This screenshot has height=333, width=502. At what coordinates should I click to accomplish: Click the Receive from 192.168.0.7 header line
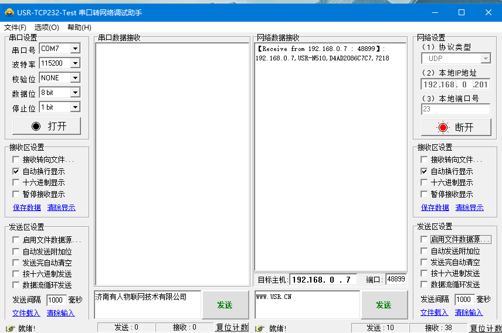320,49
